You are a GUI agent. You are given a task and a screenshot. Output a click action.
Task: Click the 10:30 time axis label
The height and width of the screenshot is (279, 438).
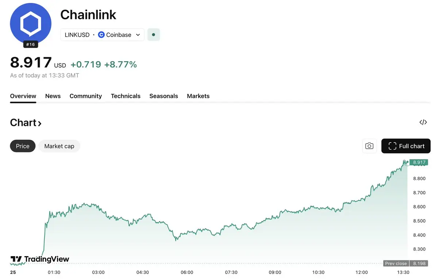(318, 272)
